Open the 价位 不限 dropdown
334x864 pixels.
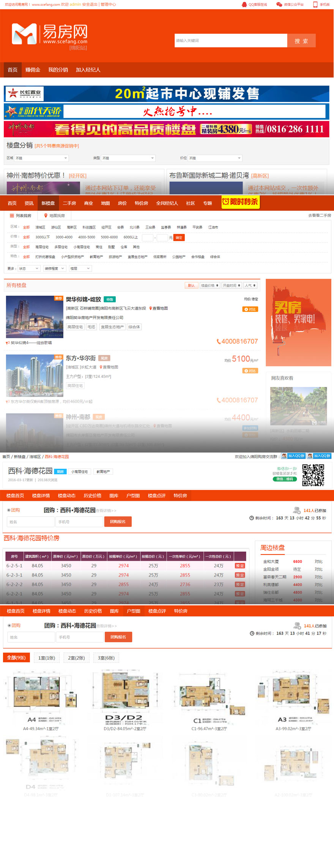tap(215, 158)
